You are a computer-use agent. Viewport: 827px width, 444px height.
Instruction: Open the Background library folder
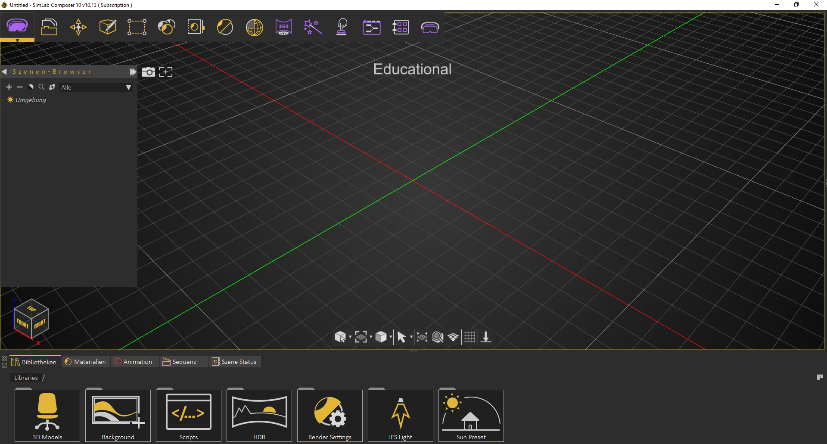click(x=118, y=416)
